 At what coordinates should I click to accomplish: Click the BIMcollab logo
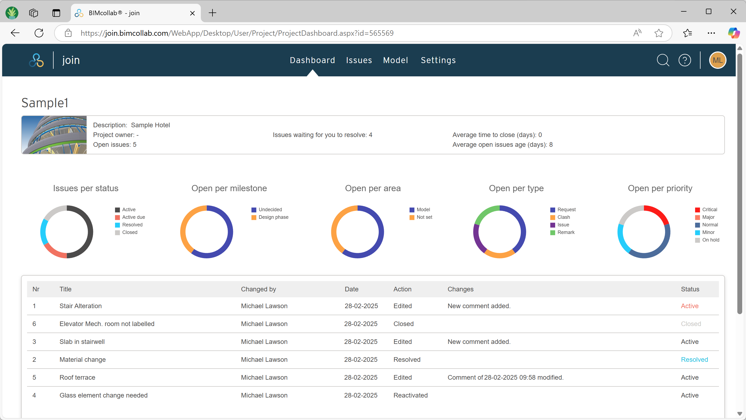point(37,60)
